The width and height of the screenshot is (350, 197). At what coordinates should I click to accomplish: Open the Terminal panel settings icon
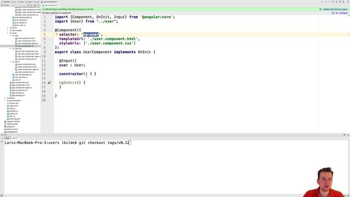point(345,135)
